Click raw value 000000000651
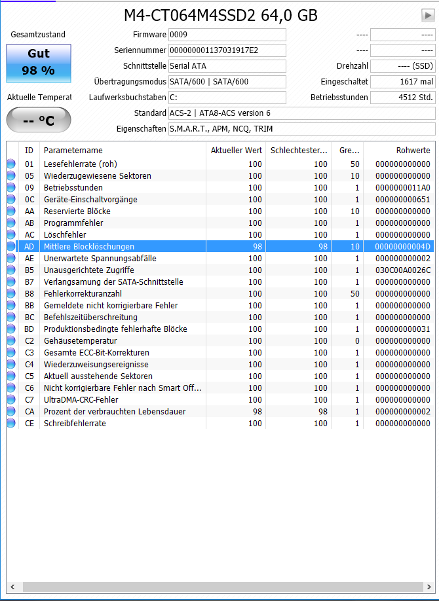 (x=402, y=199)
